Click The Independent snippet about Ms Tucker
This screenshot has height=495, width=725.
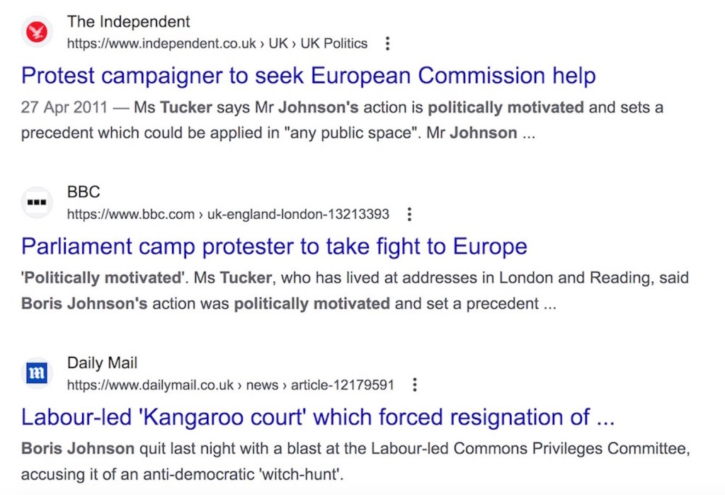click(340, 120)
